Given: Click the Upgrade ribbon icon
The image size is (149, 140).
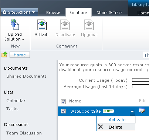Looking at the screenshot, I should click(89, 25).
